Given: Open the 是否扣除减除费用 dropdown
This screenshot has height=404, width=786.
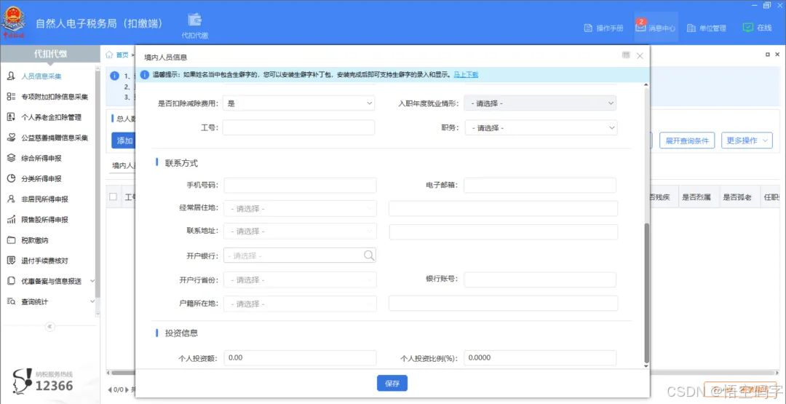Looking at the screenshot, I should 299,103.
